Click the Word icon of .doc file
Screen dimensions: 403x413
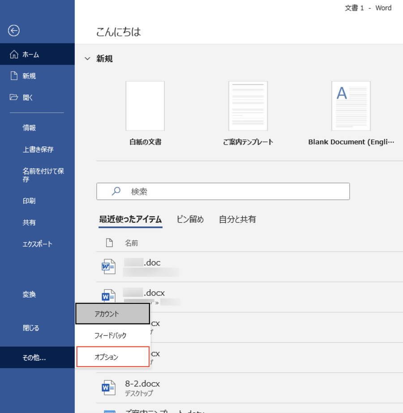coord(109,267)
